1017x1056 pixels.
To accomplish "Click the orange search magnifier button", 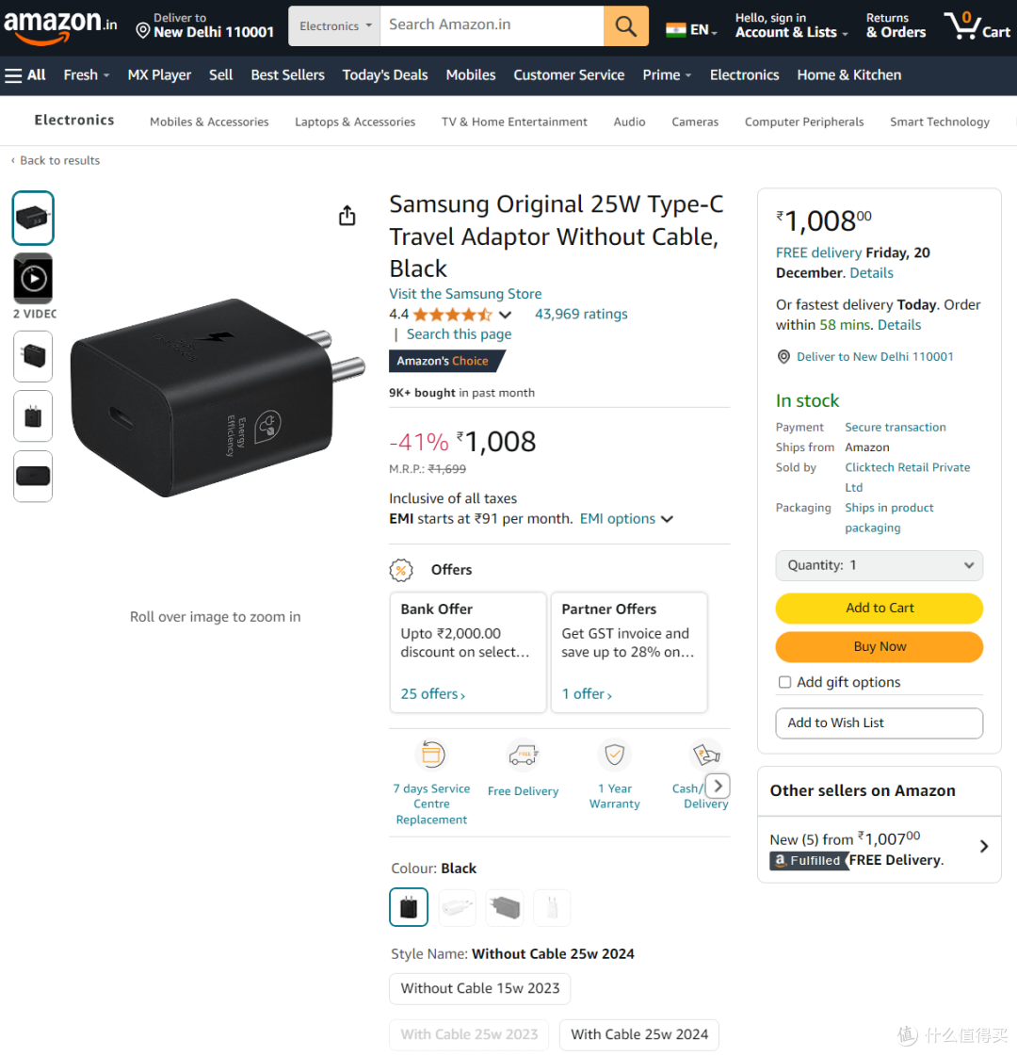I will 626,26.
